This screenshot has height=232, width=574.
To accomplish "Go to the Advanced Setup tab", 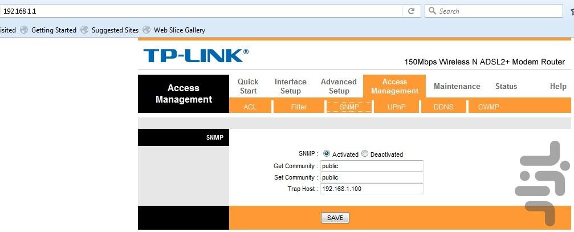I will coord(339,86).
